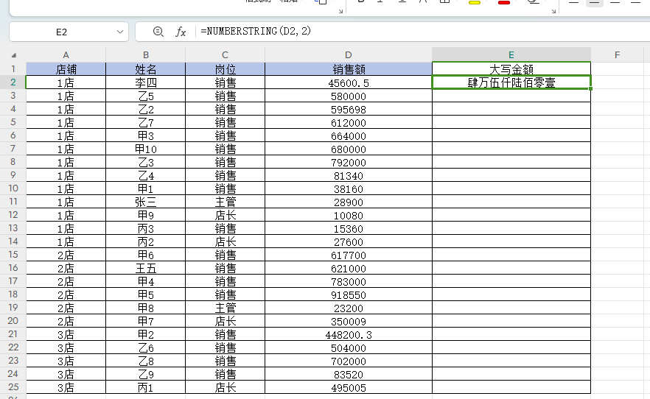
Task: Select the cell containing 580000
Action: tap(348, 96)
